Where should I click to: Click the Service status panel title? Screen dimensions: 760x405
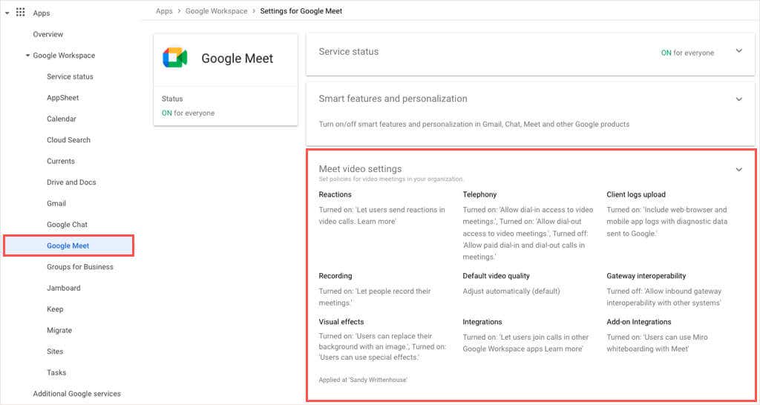tap(349, 51)
